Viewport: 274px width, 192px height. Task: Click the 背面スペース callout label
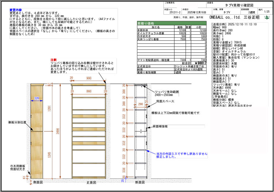coord(165,101)
